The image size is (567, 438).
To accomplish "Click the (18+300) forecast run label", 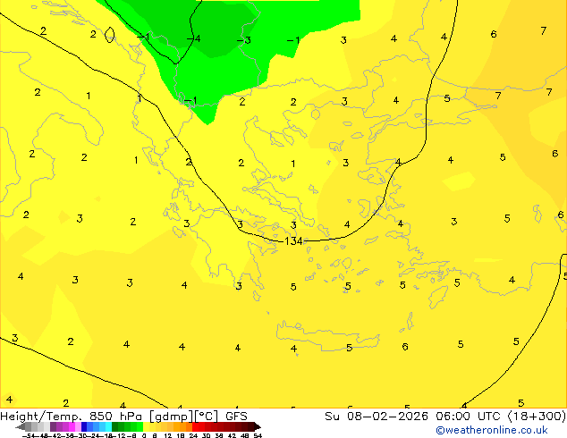I will pyautogui.click(x=537, y=417).
